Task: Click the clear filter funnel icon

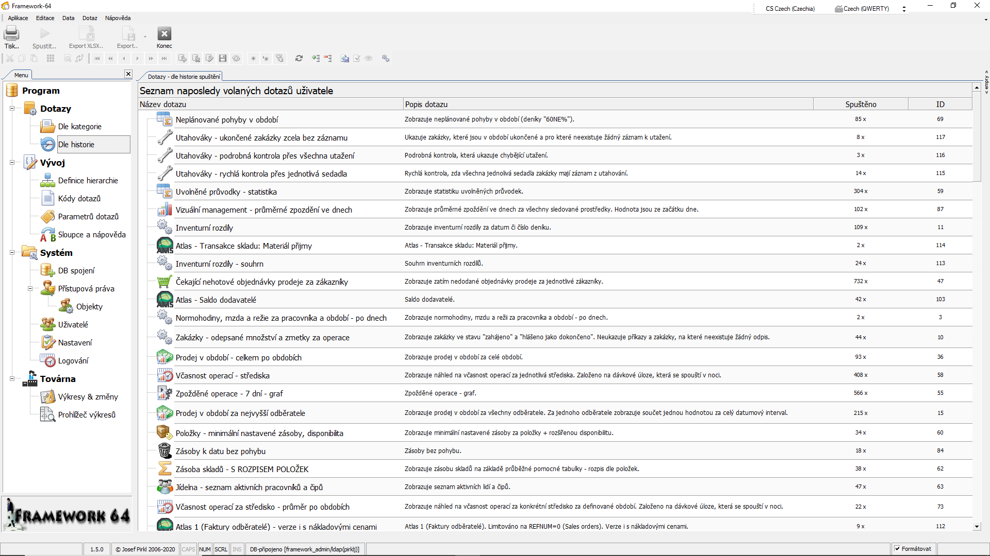Action: 279,58
